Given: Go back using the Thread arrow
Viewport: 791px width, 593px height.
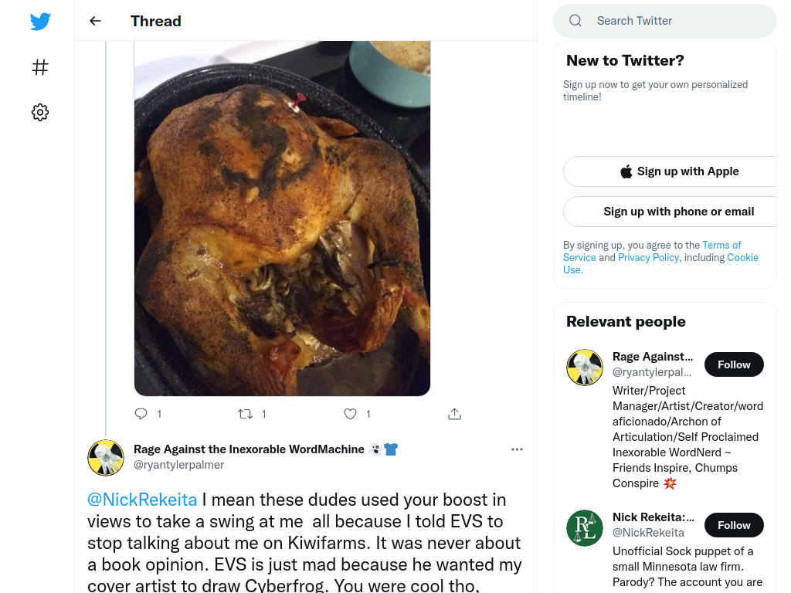Looking at the screenshot, I should pos(95,21).
